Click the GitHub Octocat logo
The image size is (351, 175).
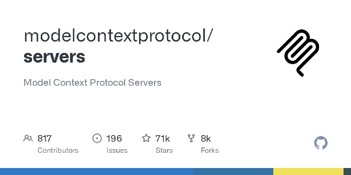(x=321, y=143)
